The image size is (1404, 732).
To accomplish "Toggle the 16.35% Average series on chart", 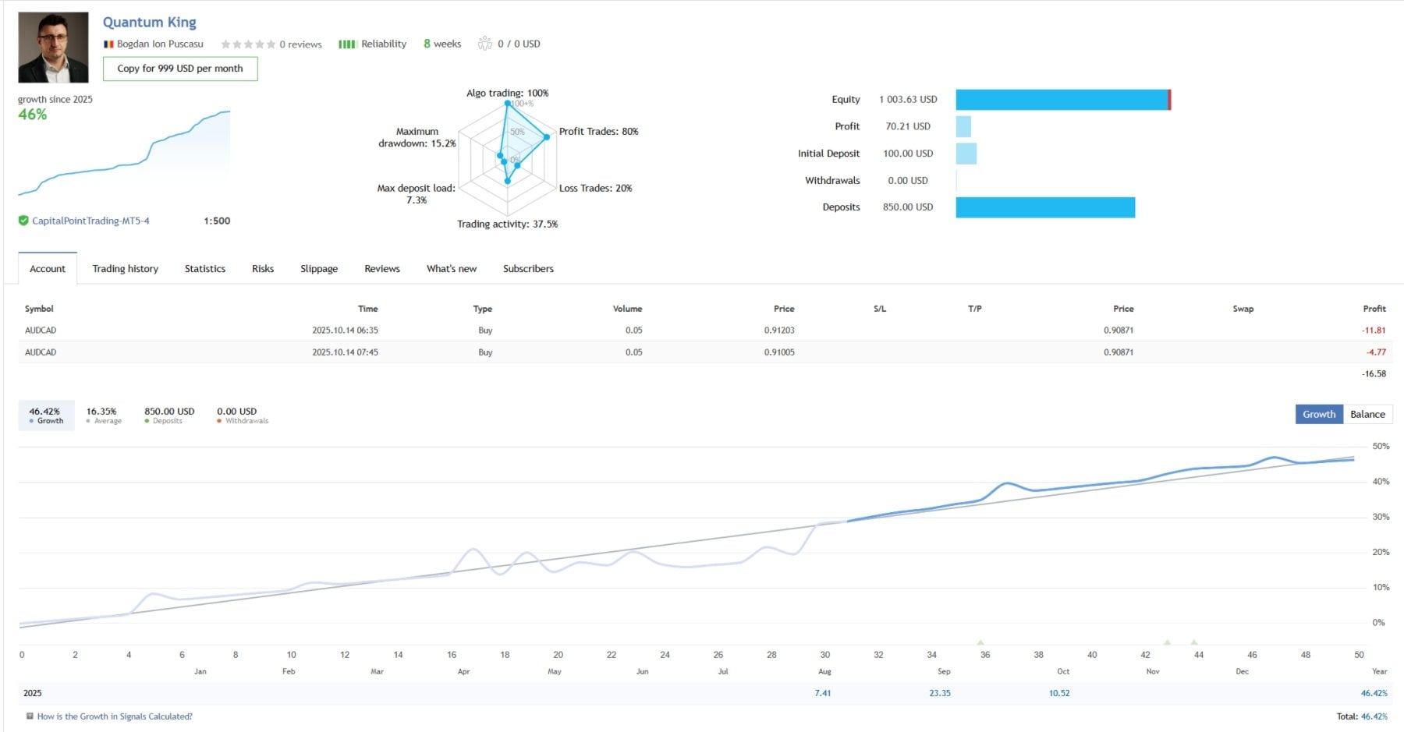I will pos(103,415).
